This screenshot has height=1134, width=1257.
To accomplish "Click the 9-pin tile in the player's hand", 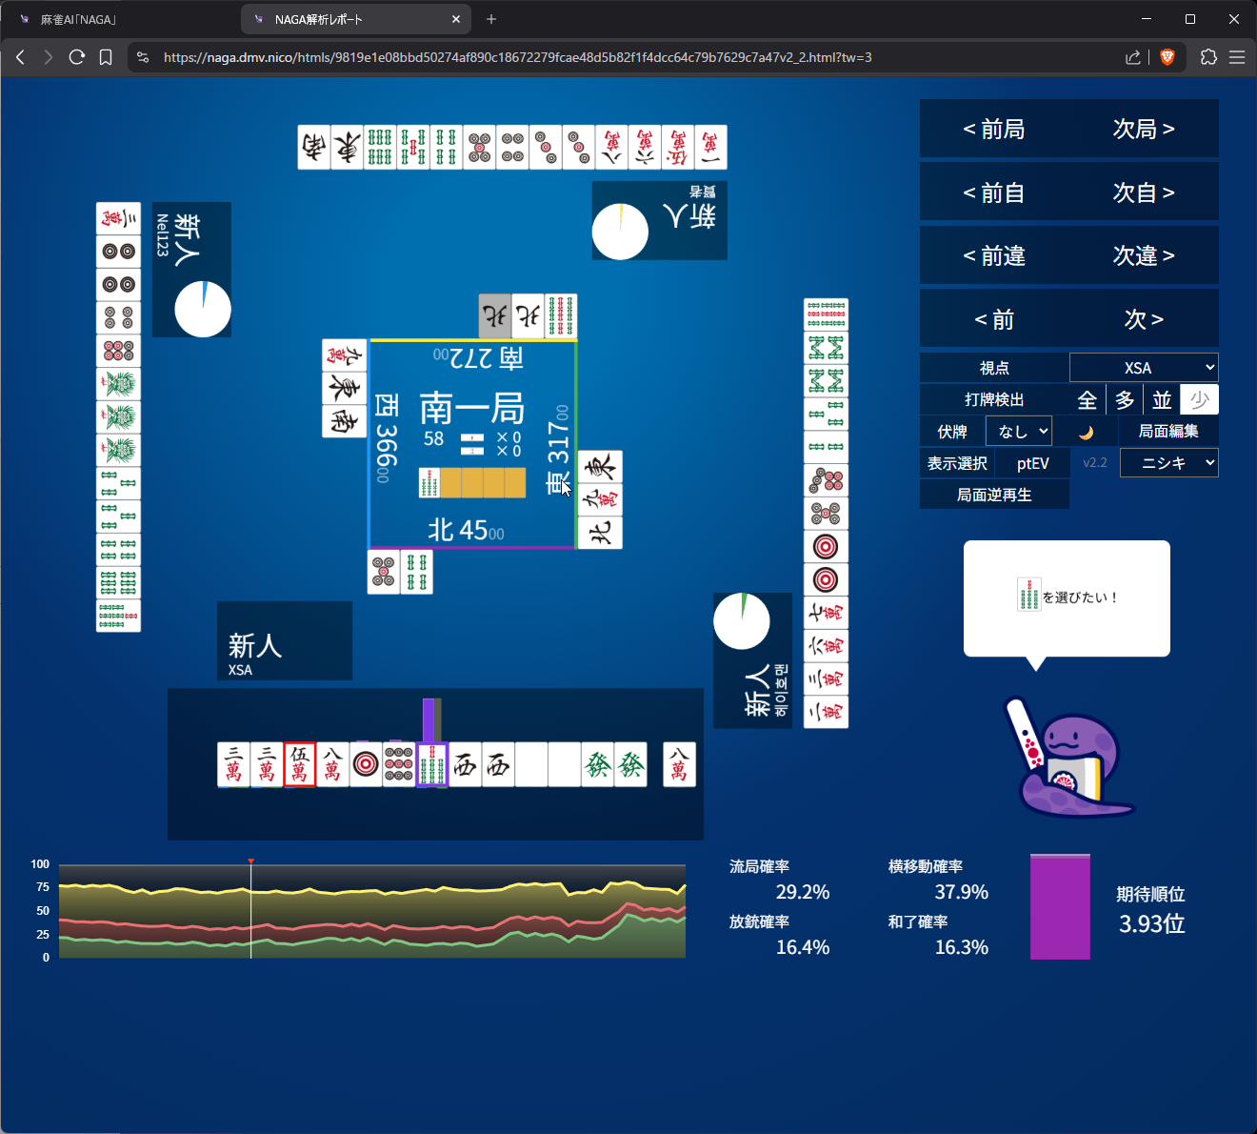I will point(399,765).
